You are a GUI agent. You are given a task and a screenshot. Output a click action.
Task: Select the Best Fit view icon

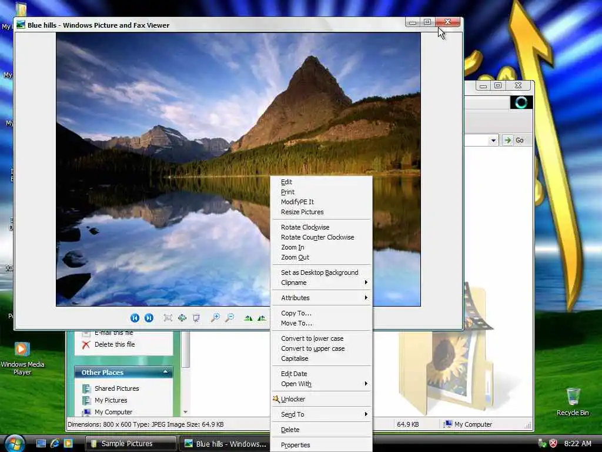(168, 318)
